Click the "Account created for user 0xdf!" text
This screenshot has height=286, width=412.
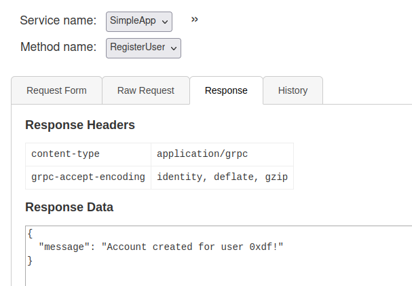pos(192,247)
